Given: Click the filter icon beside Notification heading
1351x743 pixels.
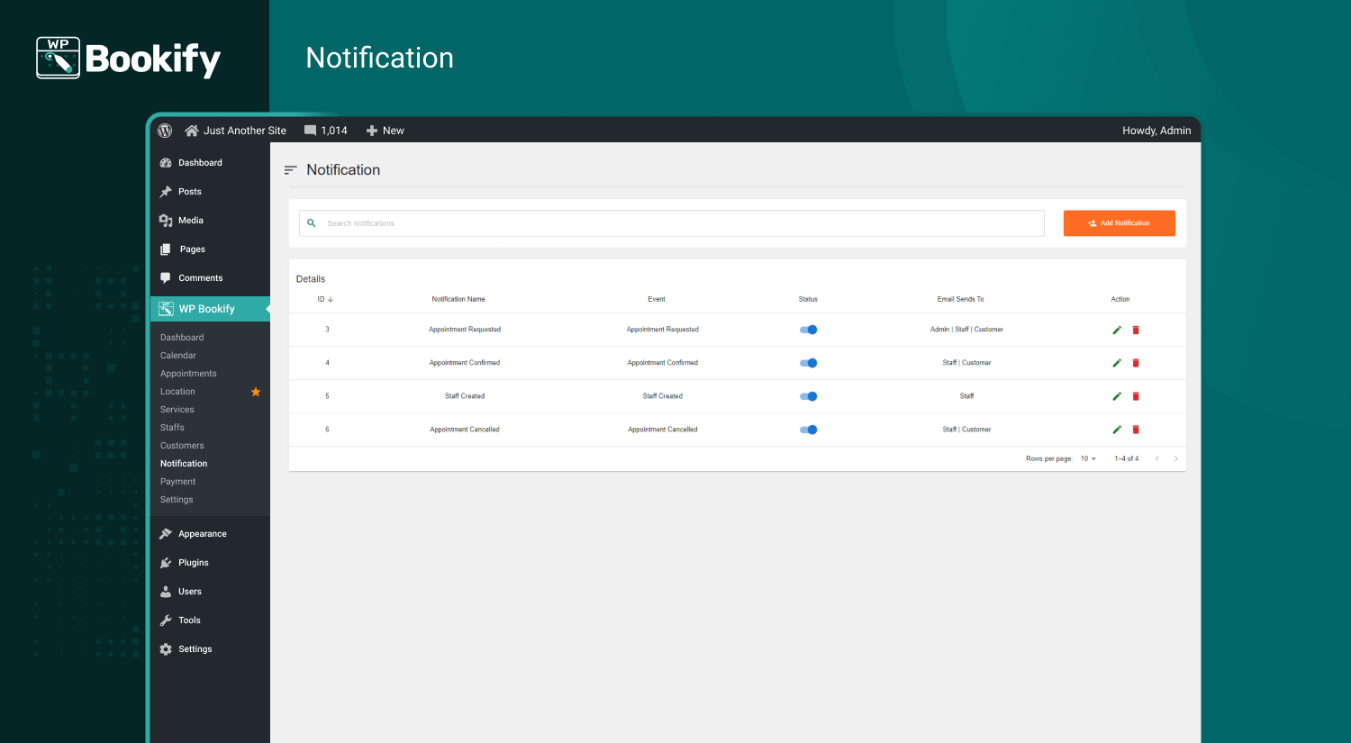Looking at the screenshot, I should point(290,169).
